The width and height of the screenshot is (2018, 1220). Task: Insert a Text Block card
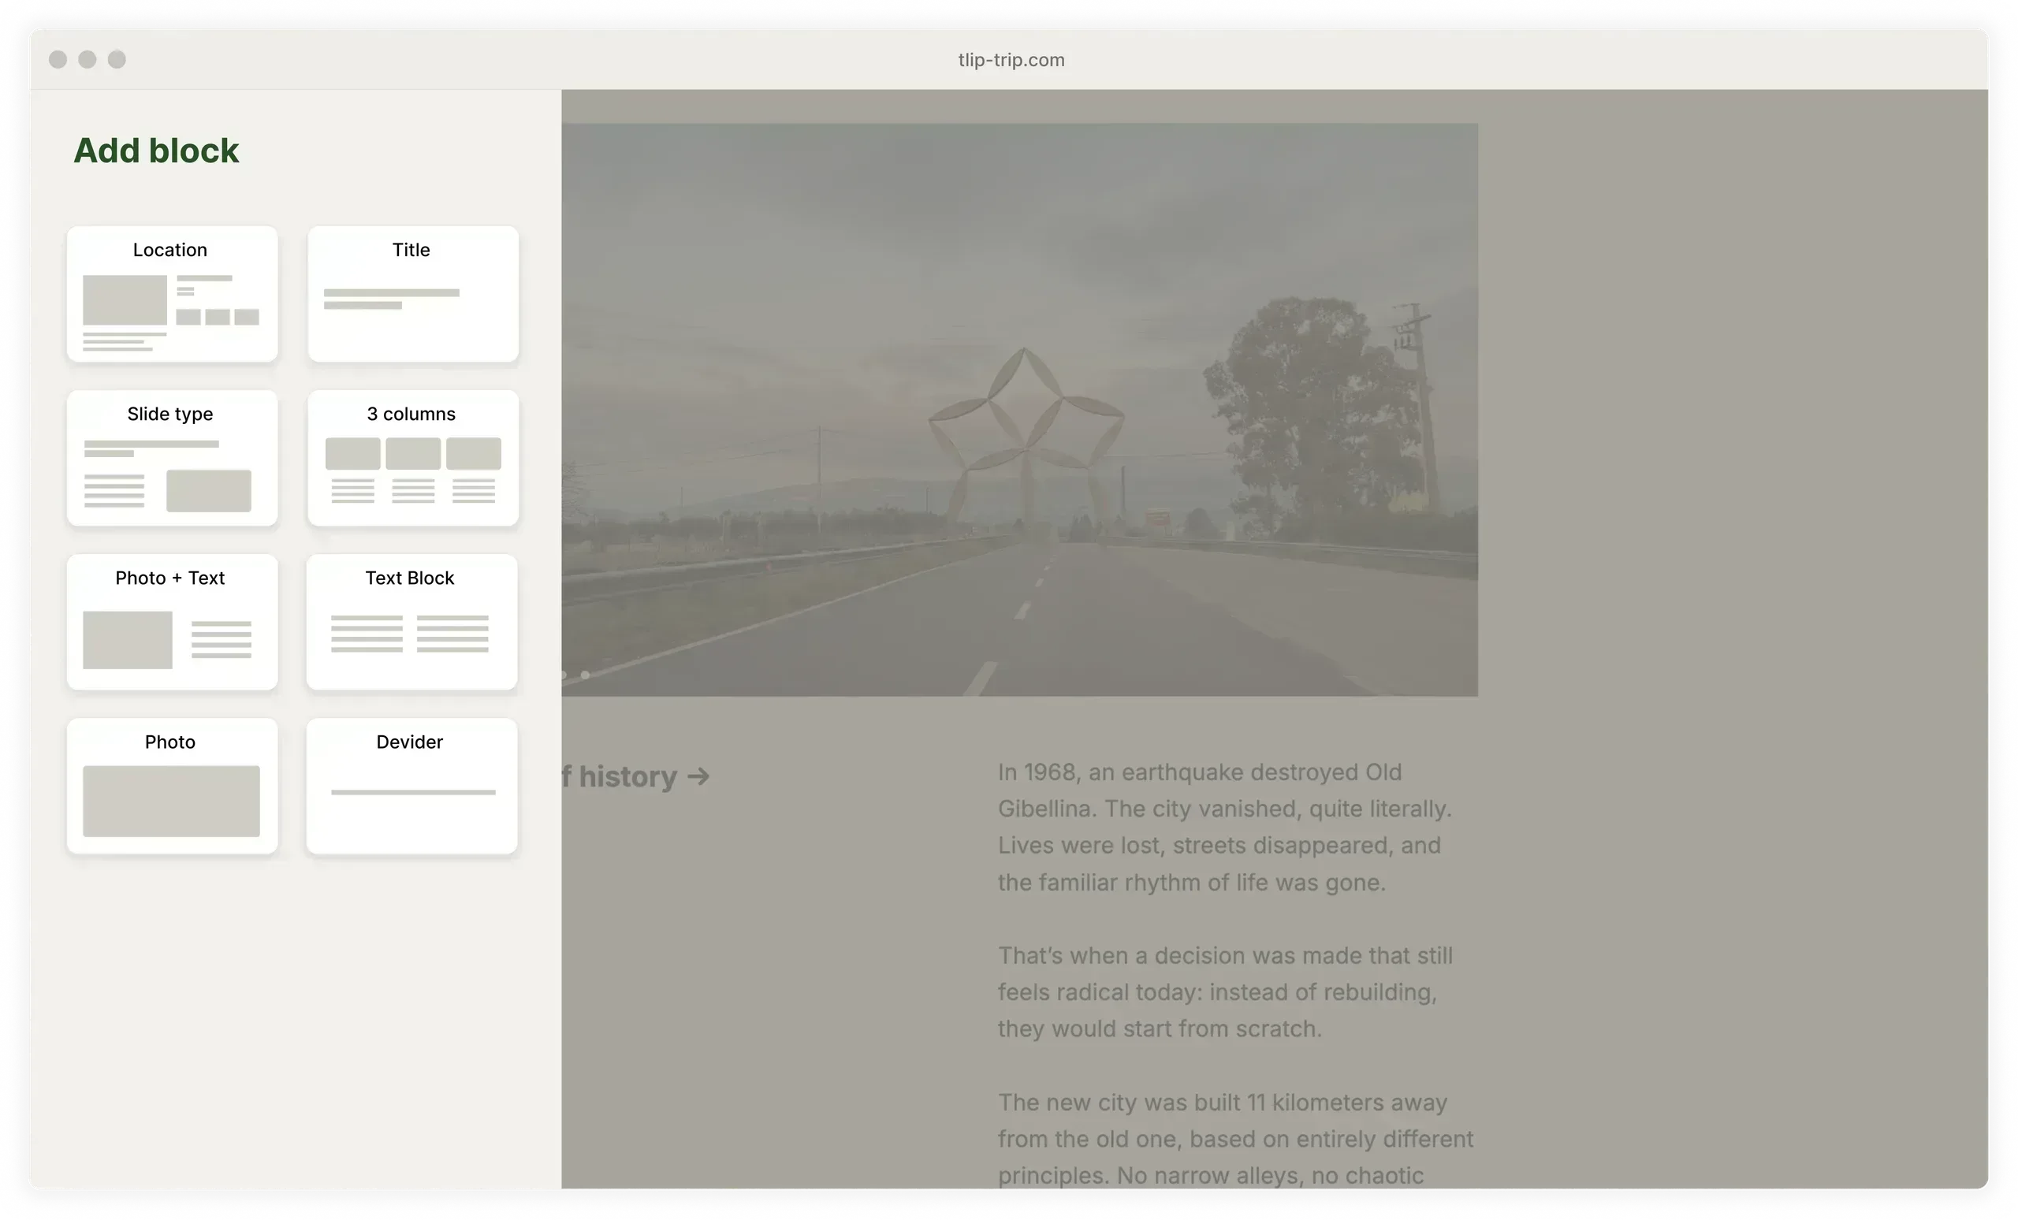coord(412,623)
